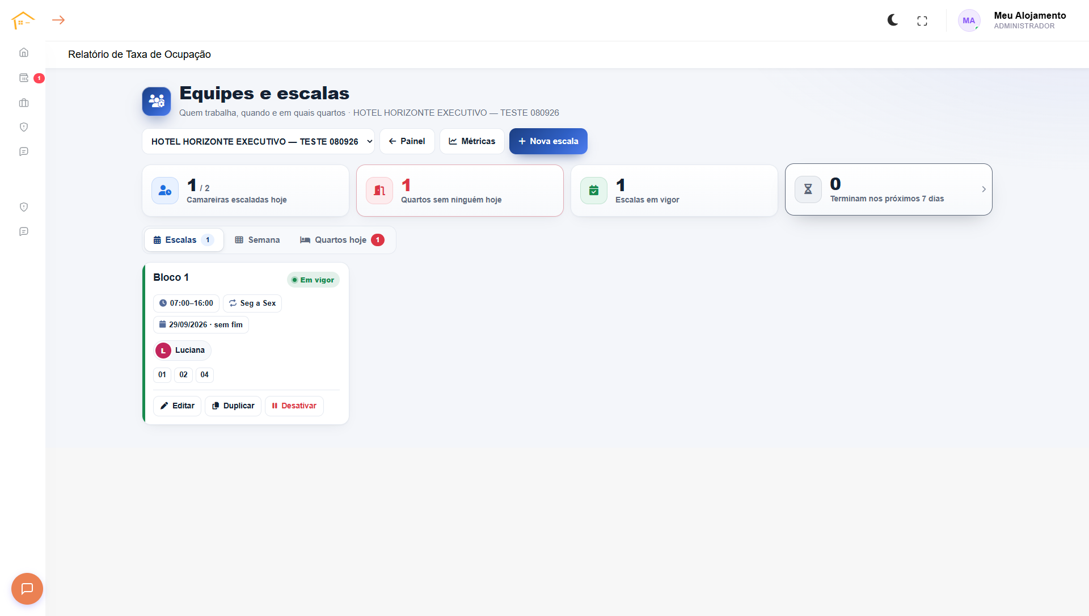This screenshot has height=616, width=1089.
Task: Open the Métricas view
Action: 472,141
